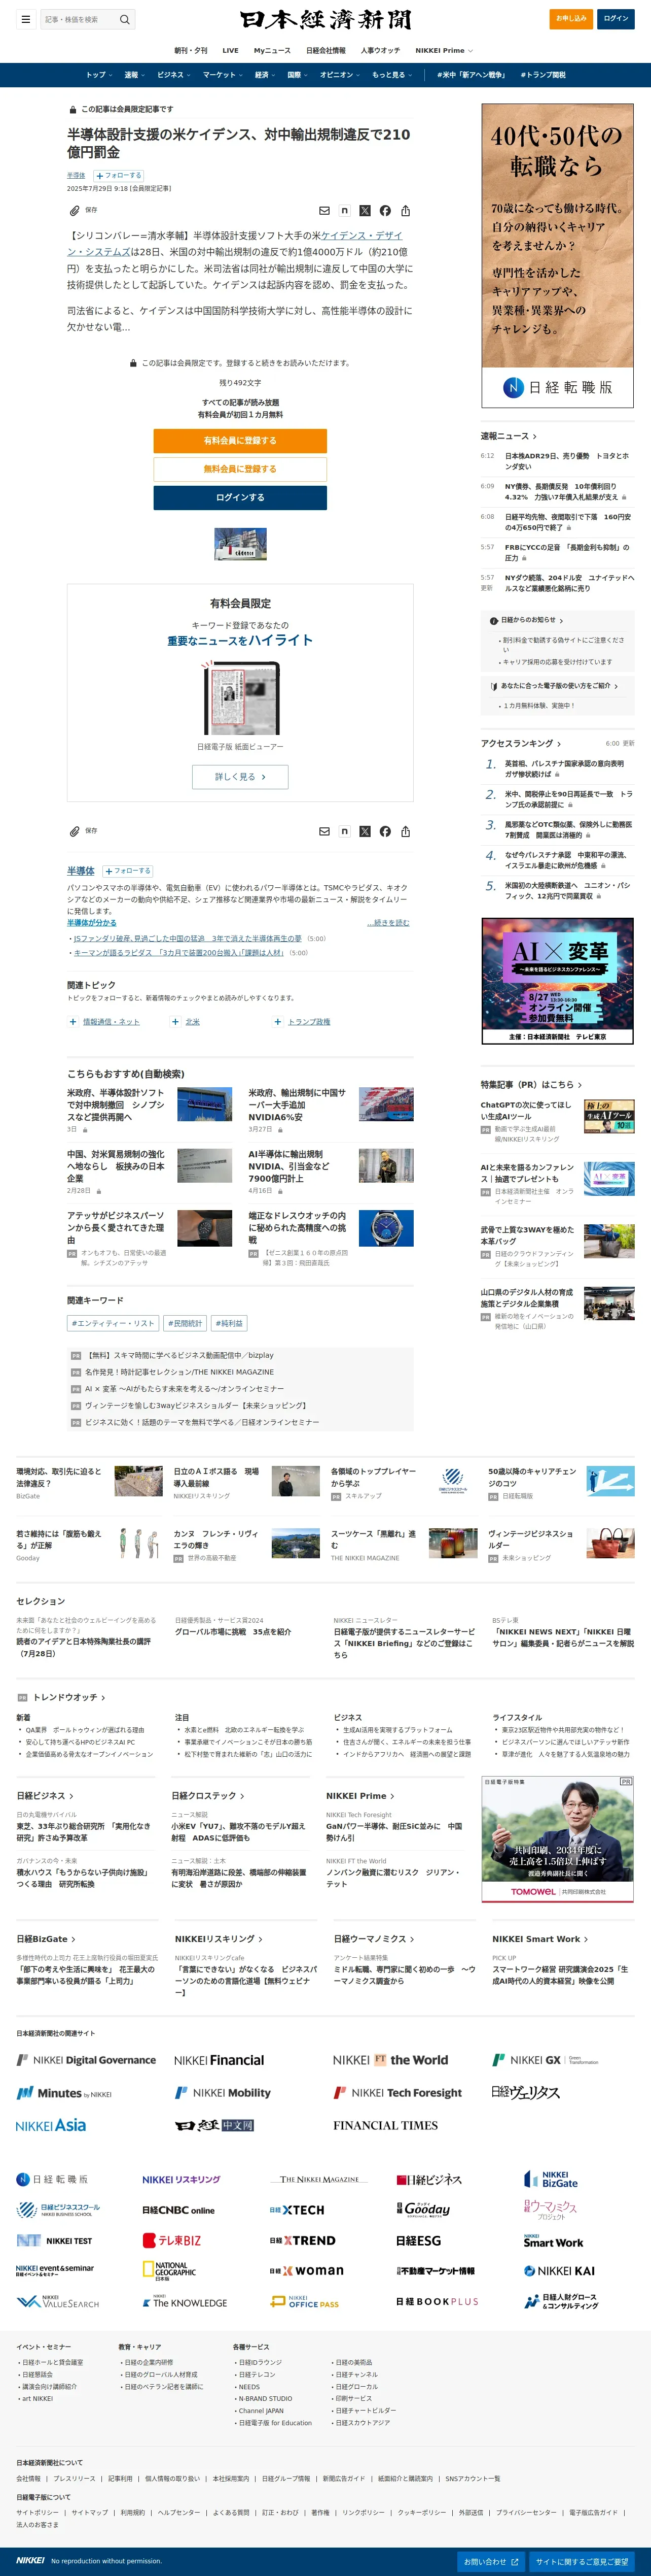Screen dimensions: 651x2576
Task: Open share sheet icon above the article body
Action: (x=406, y=211)
